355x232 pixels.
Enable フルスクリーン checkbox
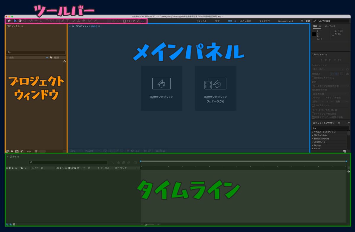coord(313,105)
